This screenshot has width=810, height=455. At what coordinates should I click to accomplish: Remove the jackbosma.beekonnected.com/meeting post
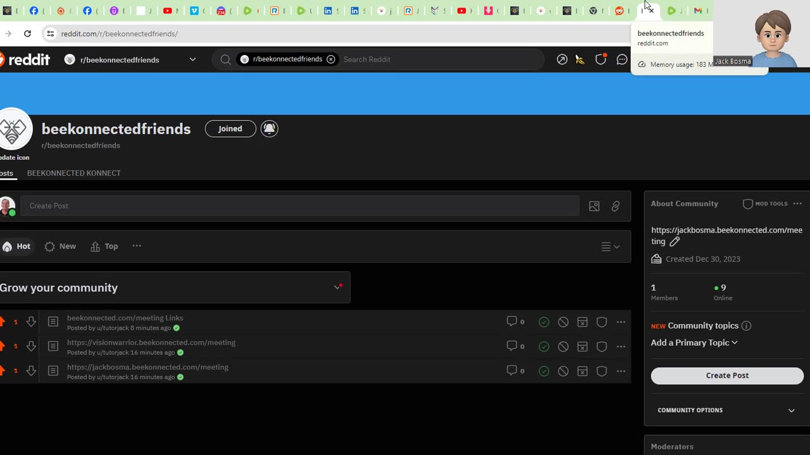(x=563, y=372)
